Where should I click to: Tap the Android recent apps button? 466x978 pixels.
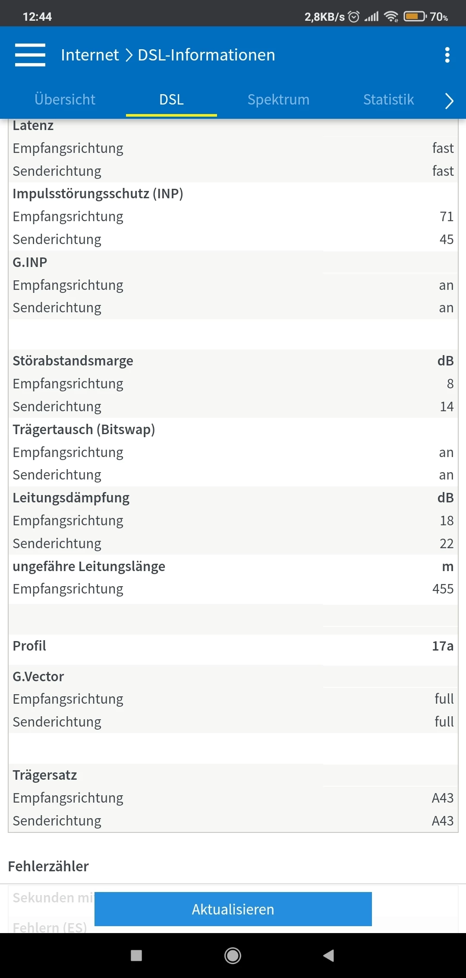coord(136,955)
